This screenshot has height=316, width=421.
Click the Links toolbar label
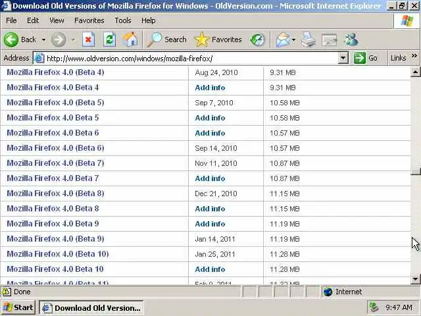[398, 58]
